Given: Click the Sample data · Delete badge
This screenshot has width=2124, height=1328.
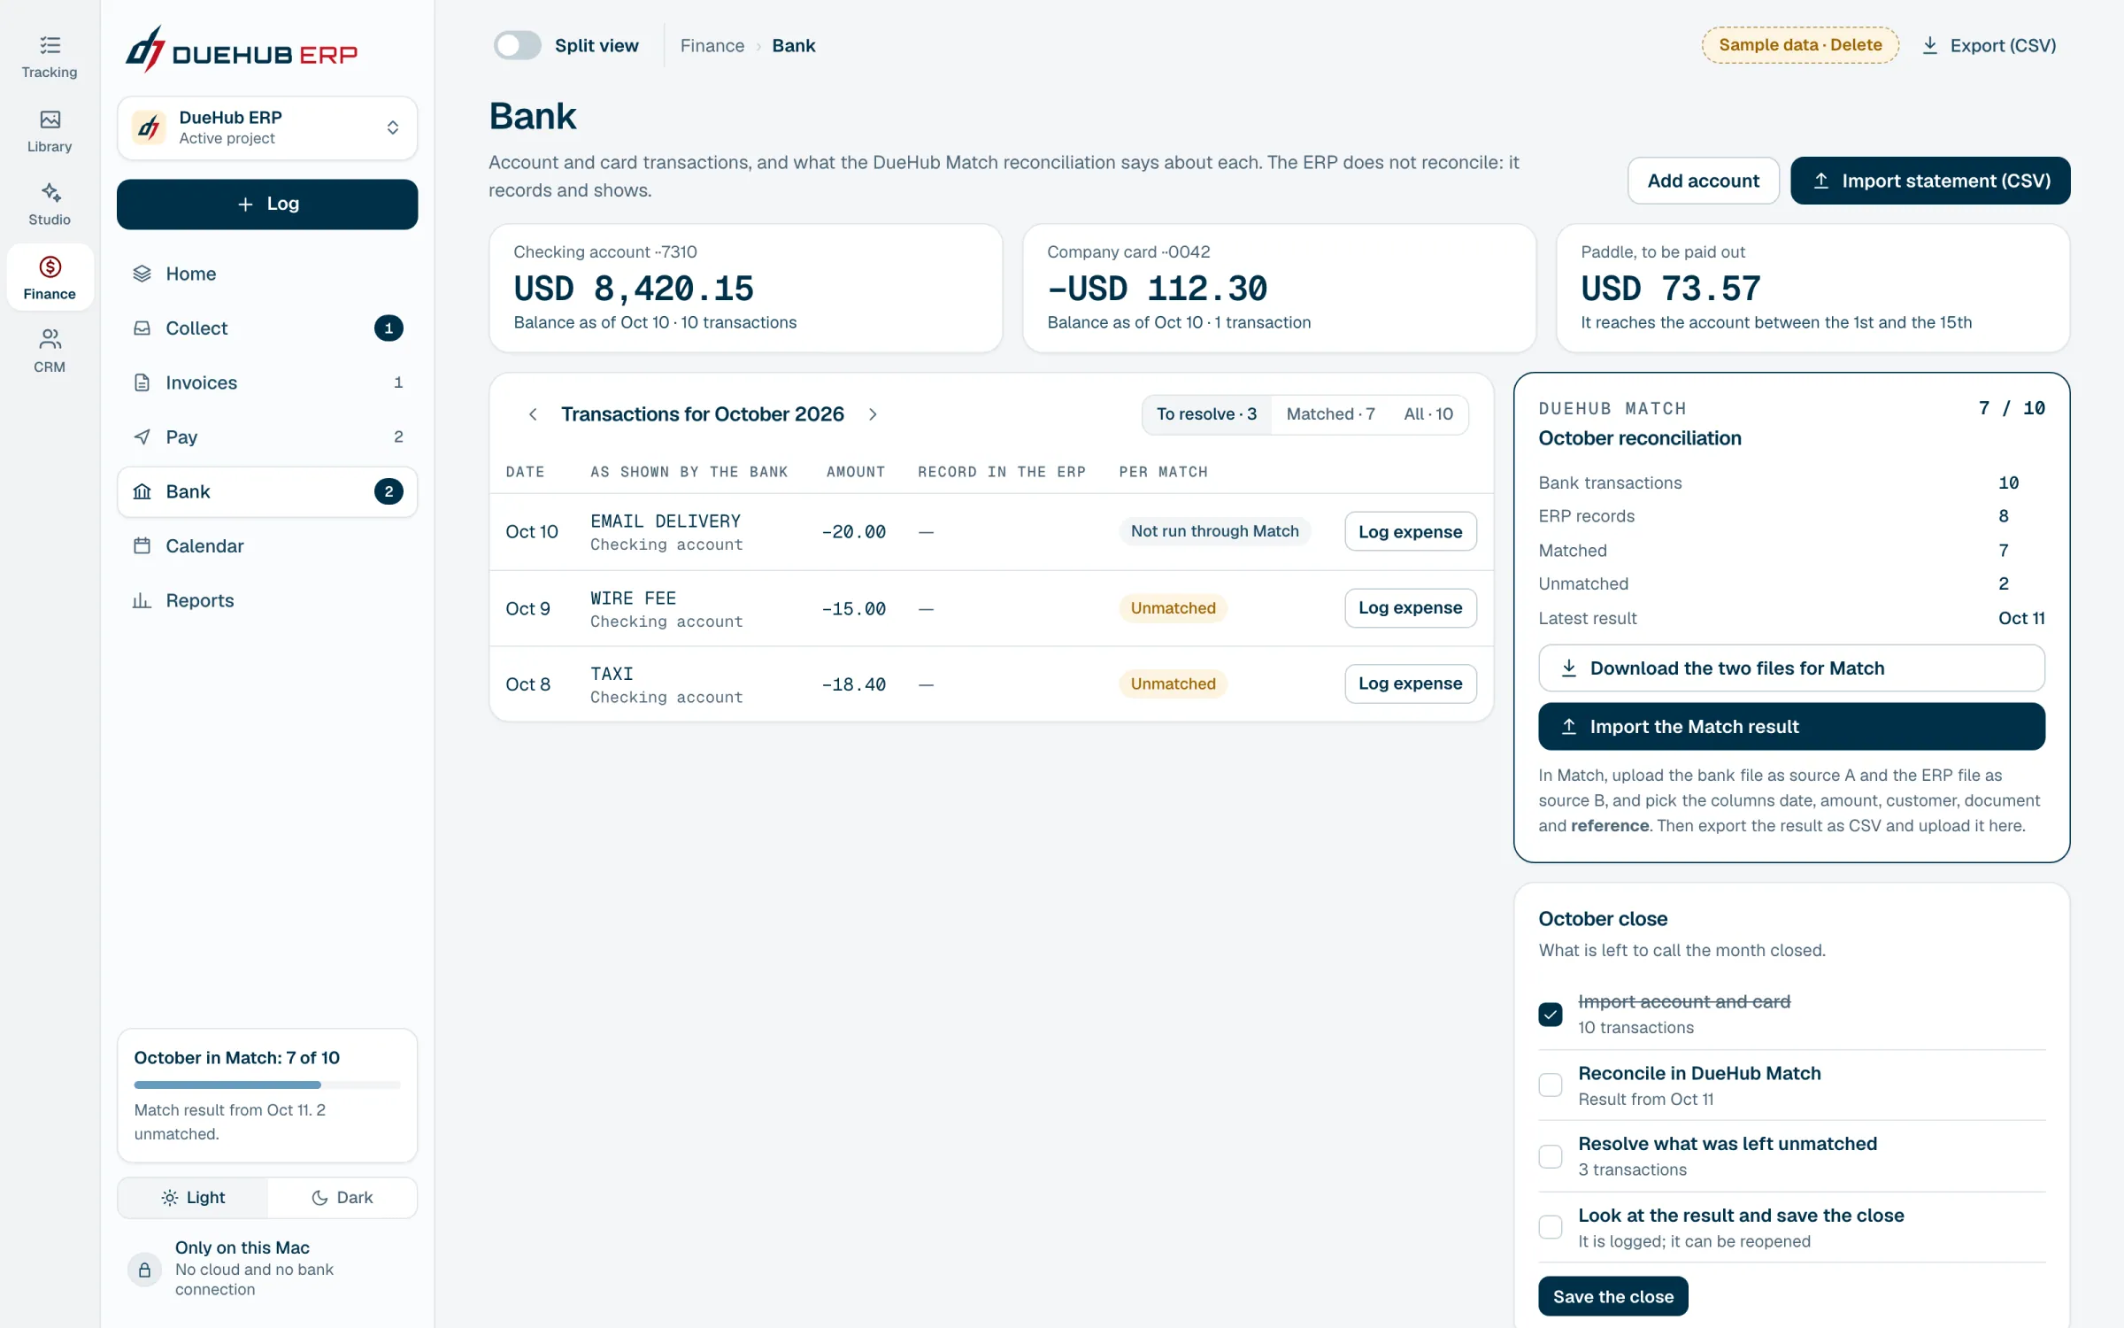Looking at the screenshot, I should pos(1800,45).
